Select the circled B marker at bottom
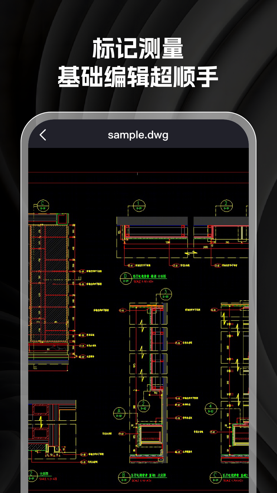Image resolution: width=277 pixels, height=493 pixels. click(124, 477)
